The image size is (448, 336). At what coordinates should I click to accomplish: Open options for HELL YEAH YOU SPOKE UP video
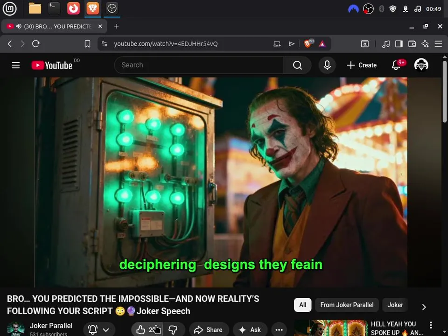431,325
